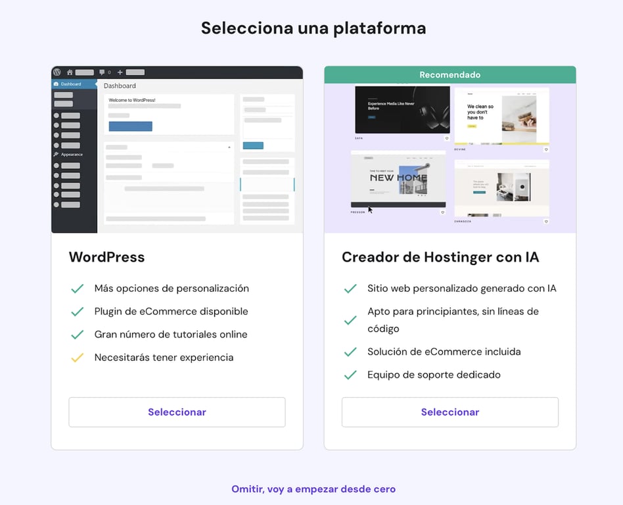623x505 pixels.
Task: Open the DEVINE 'We clean so' template thumbnail
Action: 501,116
